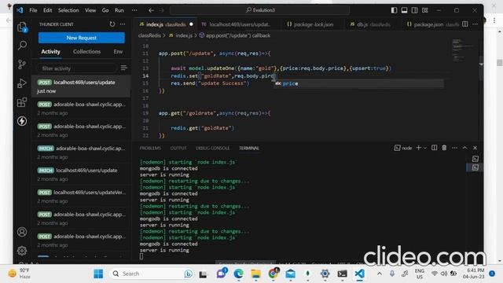
Task: Open PATCH adorable-boa-shawl.cyclic.ap... entry
Action: pyautogui.click(x=81, y=153)
